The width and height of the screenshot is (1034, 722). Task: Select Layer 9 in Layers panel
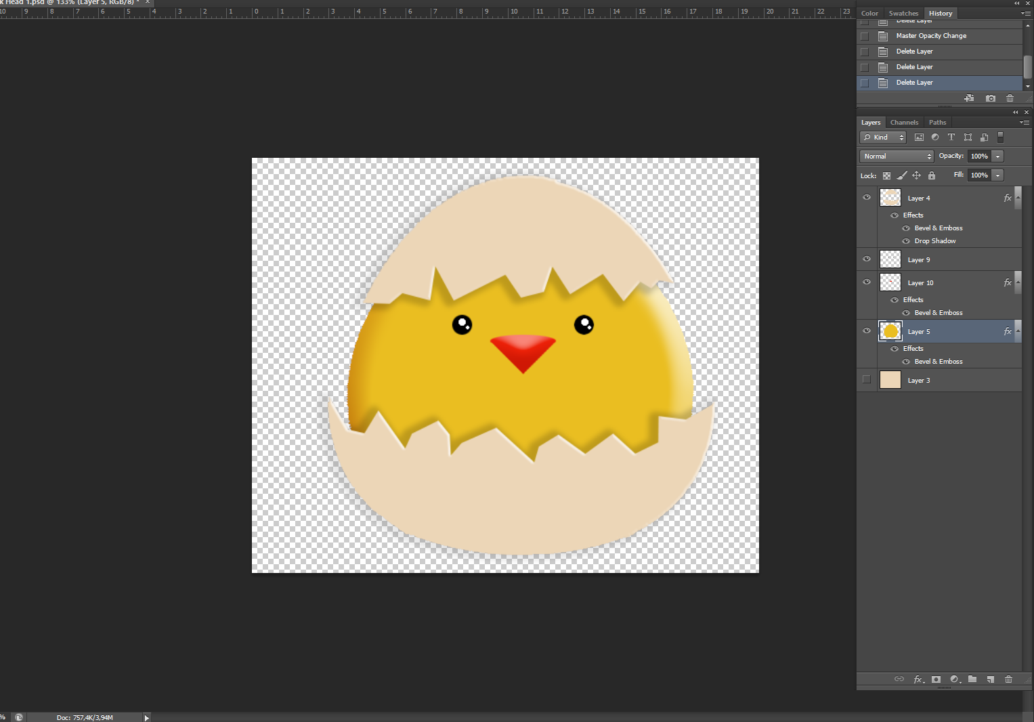940,259
